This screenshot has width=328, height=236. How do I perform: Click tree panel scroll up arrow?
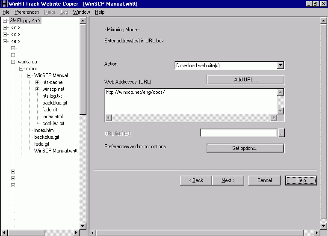83,21
